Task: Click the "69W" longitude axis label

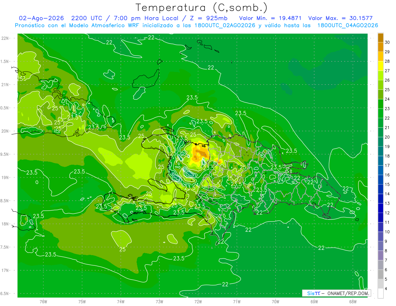Action: pos(314,301)
